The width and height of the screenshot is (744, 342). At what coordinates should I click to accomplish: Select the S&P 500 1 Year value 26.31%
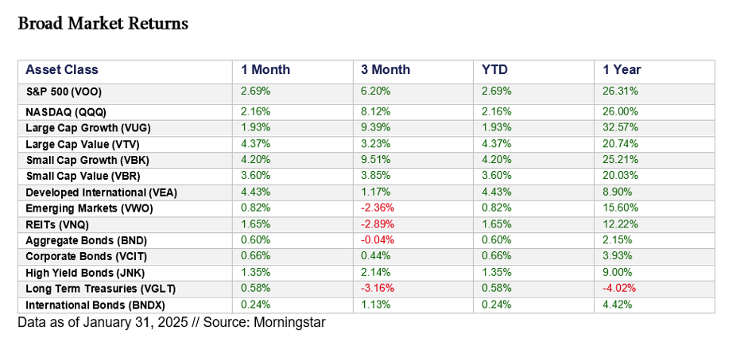(621, 91)
